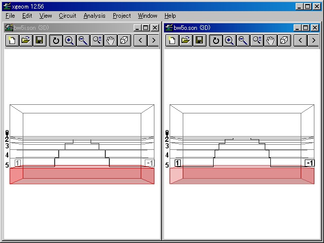This screenshot has width=324, height=243.
Task: Click the xgeom application icon in title bar
Action: tap(7, 7)
